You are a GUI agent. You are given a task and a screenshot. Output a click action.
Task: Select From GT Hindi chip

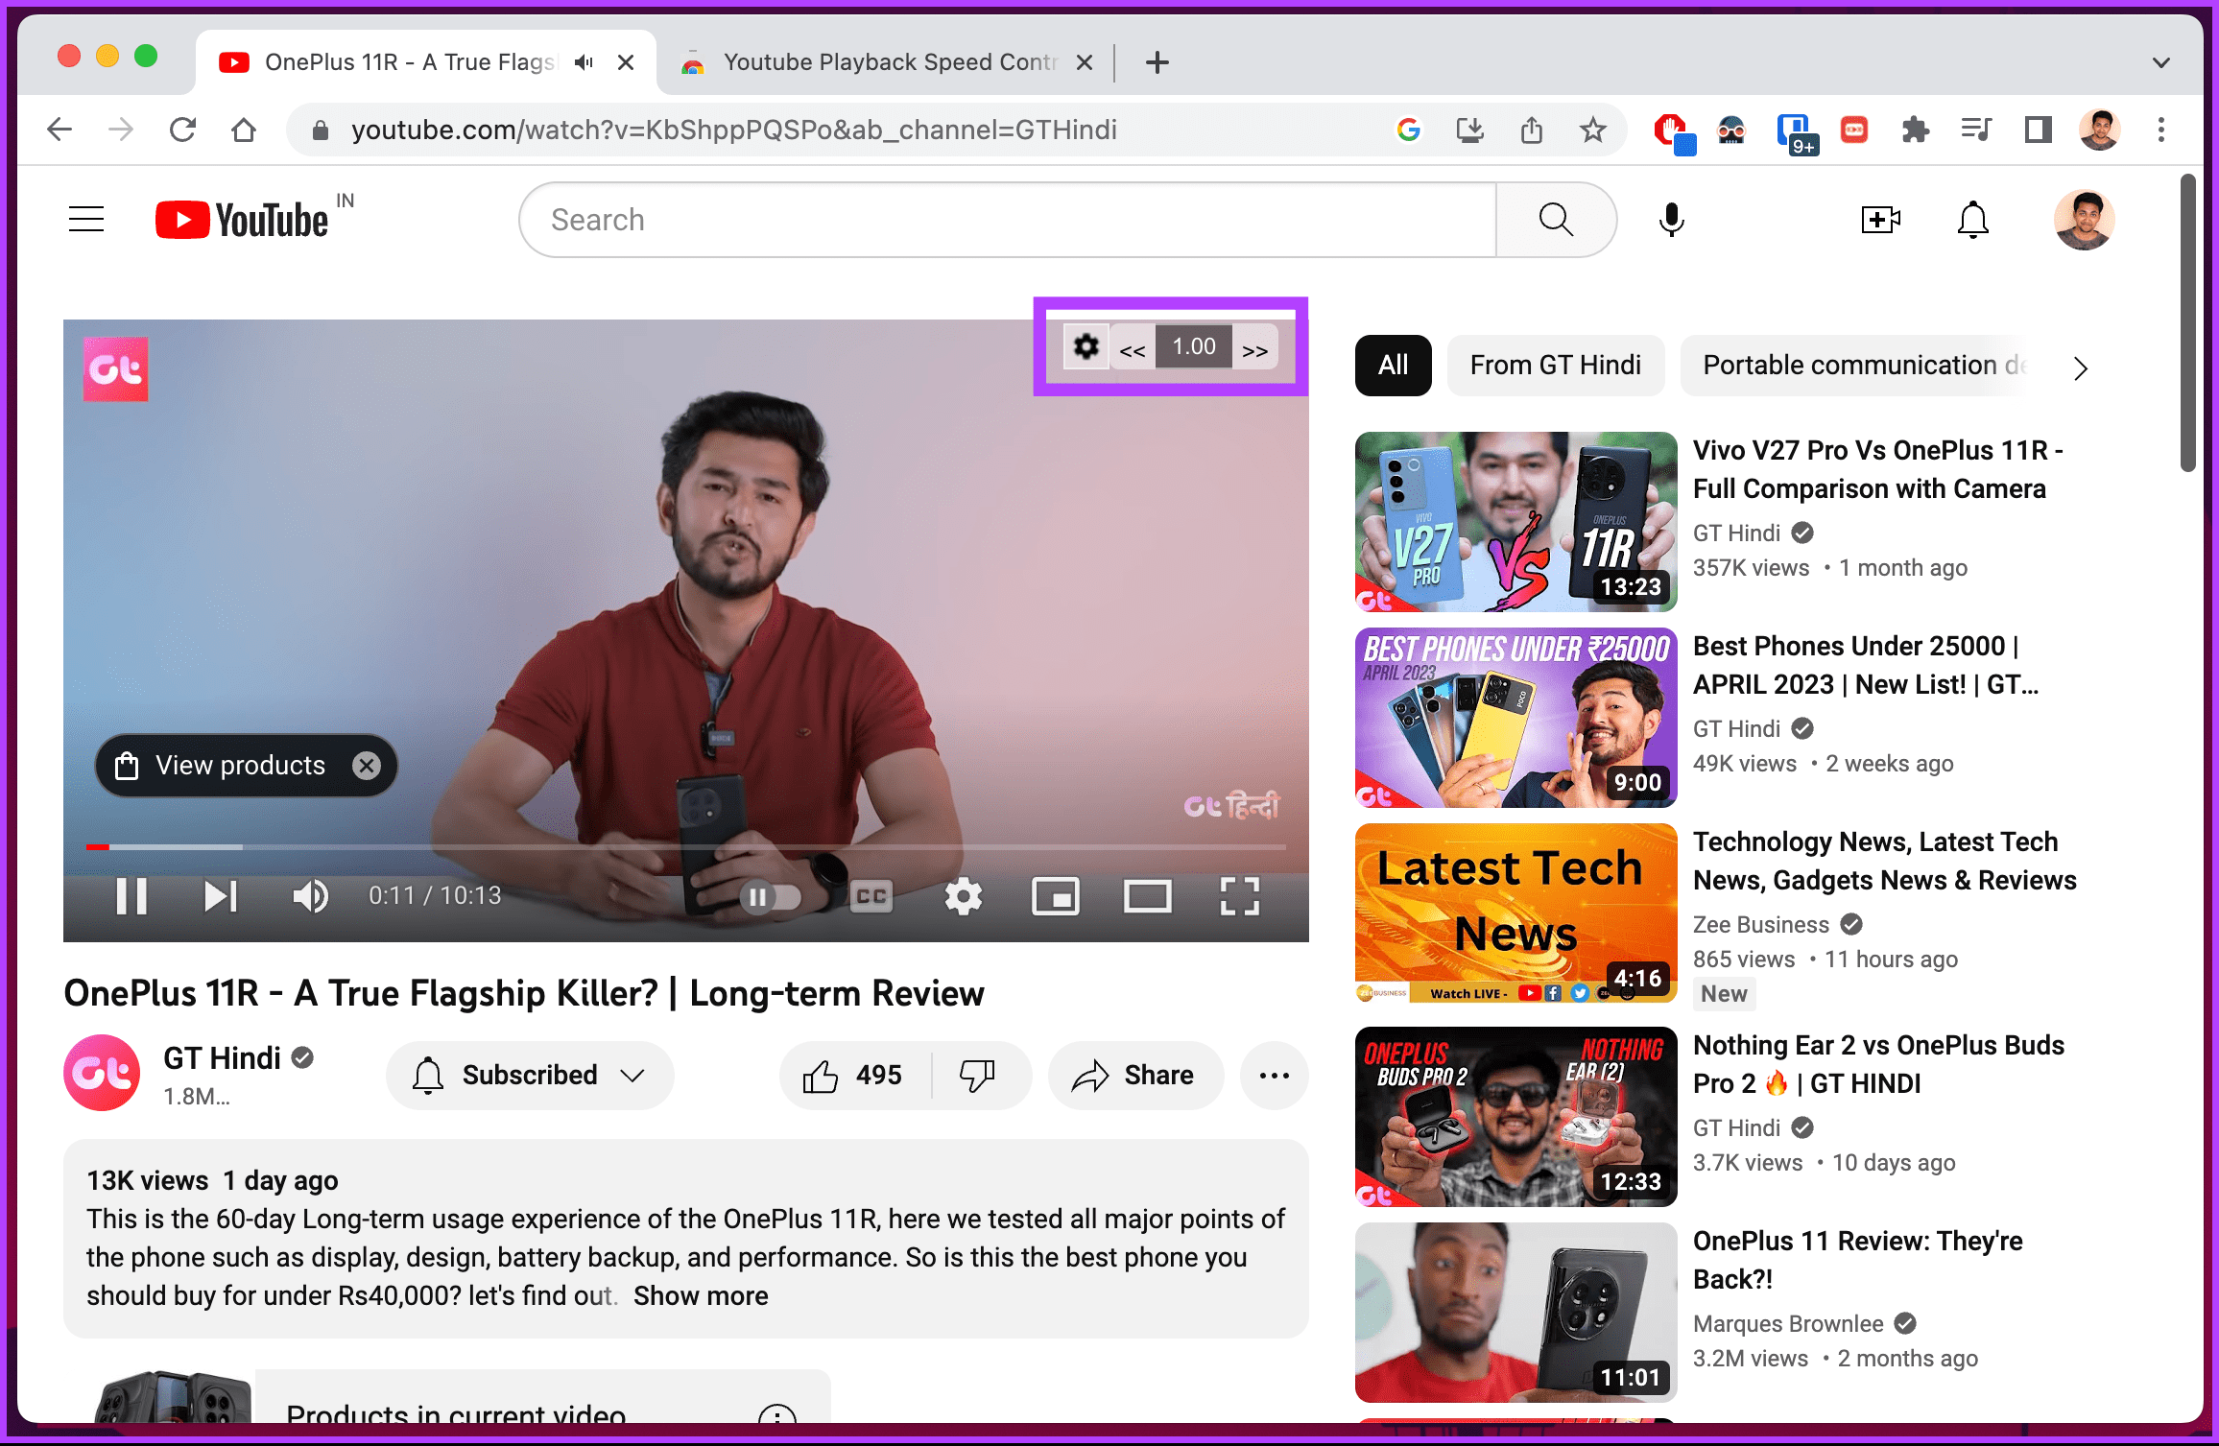pos(1555,365)
